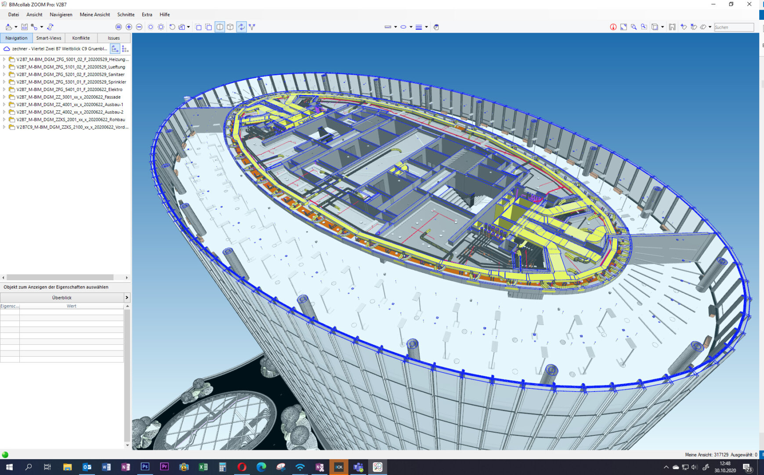The height and width of the screenshot is (475, 764).
Task: Click the horizontal scrollbar of the model tree
Action: pos(62,278)
